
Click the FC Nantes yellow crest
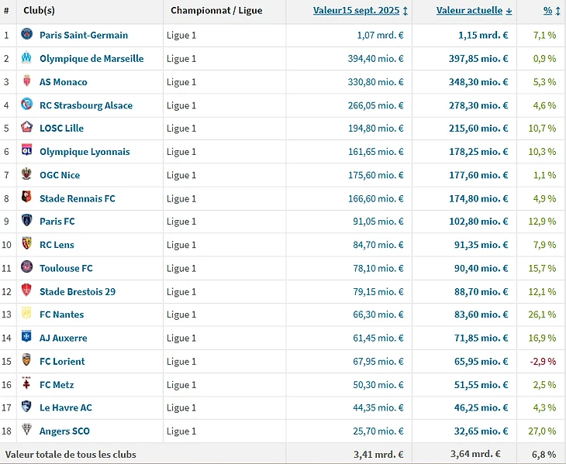(x=27, y=314)
